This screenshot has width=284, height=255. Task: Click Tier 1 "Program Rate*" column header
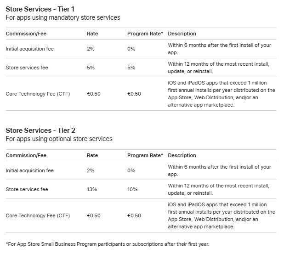145,34
